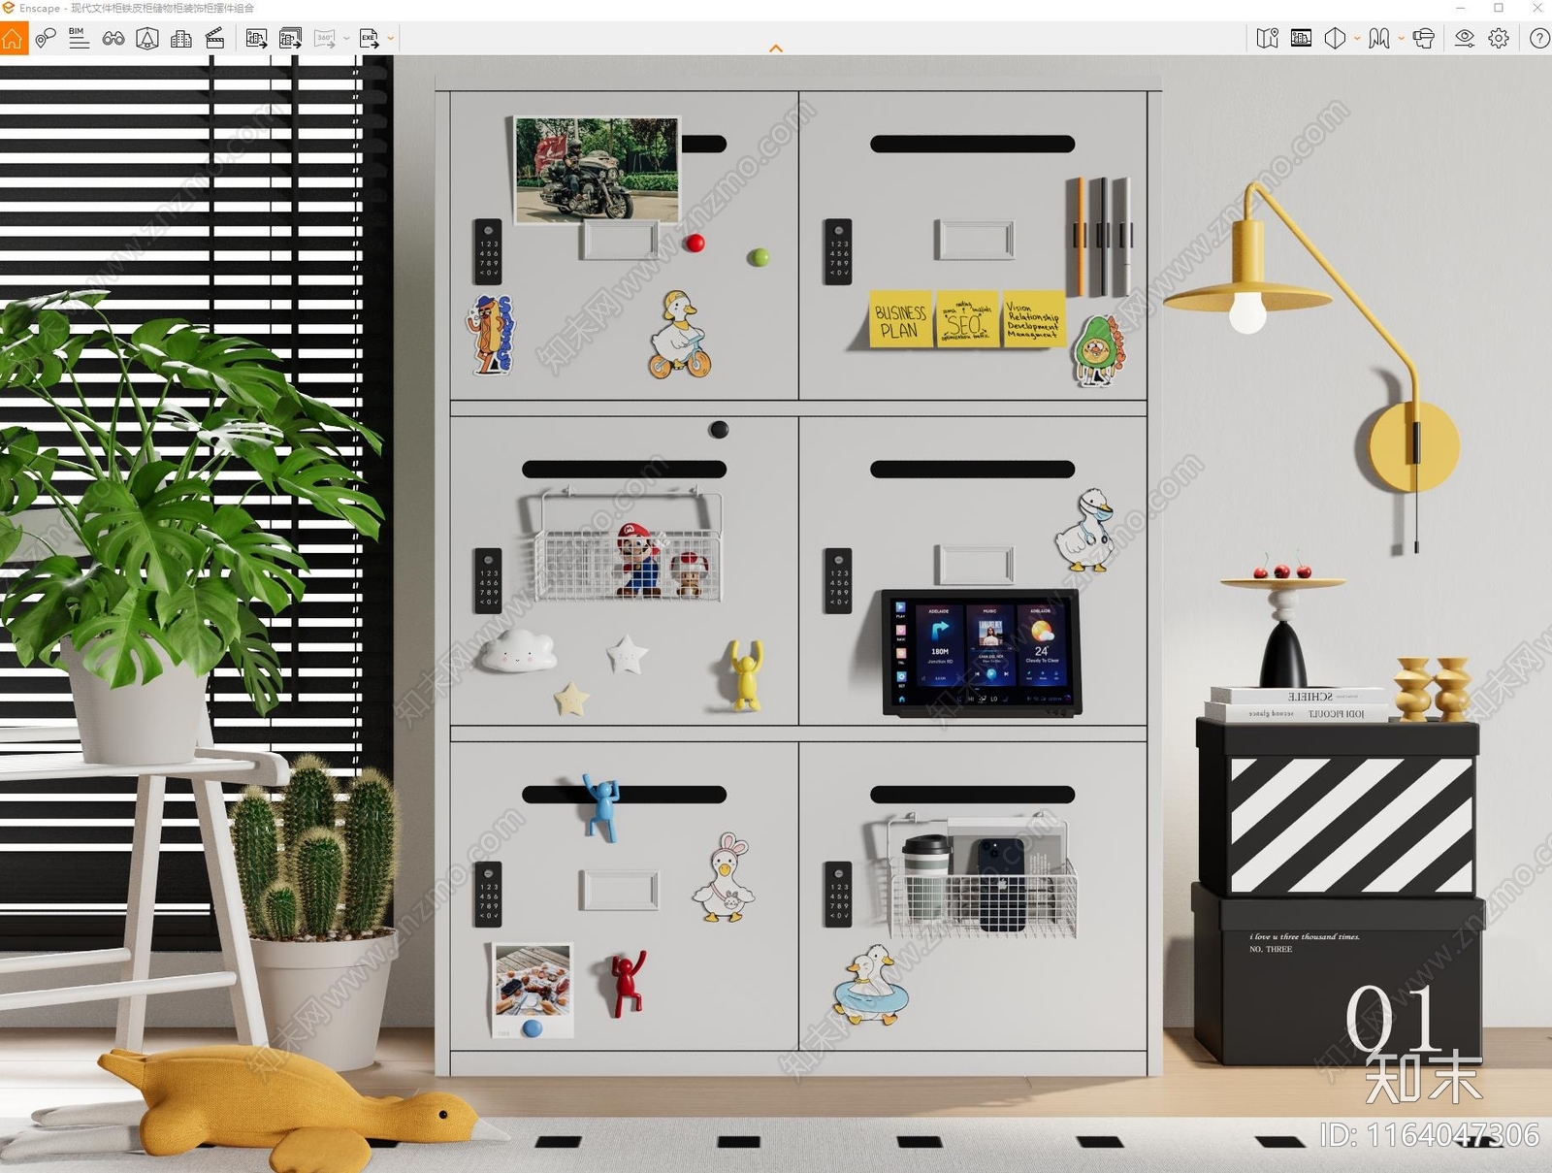Viewport: 1552px width, 1173px height.
Task: Open the Help question mark icon
Action: pyautogui.click(x=1539, y=39)
